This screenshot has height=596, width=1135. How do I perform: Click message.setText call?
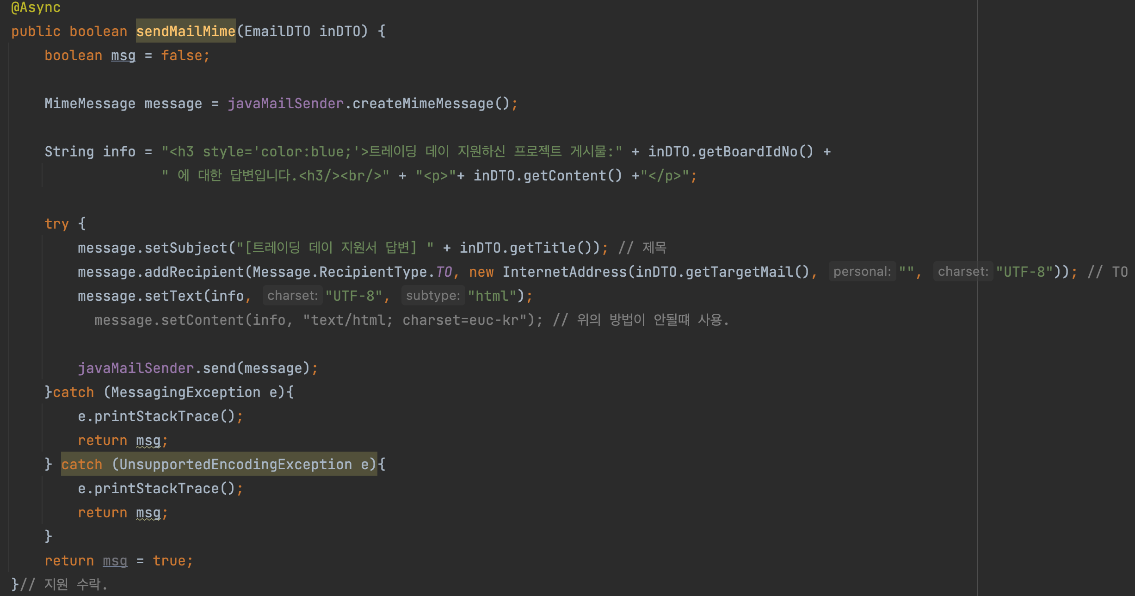(140, 296)
